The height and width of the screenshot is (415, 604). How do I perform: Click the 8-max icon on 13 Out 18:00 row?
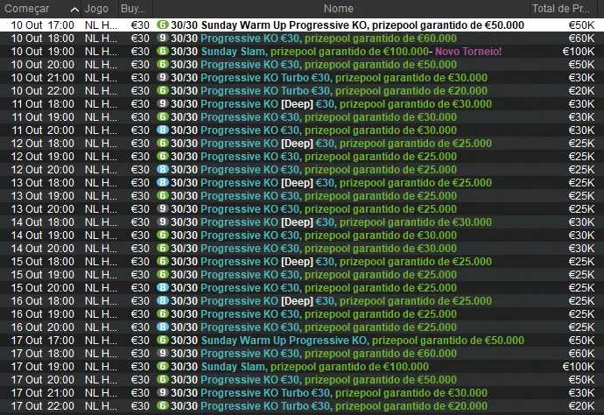coord(163,182)
